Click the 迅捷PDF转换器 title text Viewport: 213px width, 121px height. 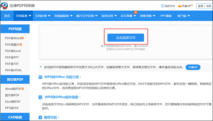[x=22, y=5]
